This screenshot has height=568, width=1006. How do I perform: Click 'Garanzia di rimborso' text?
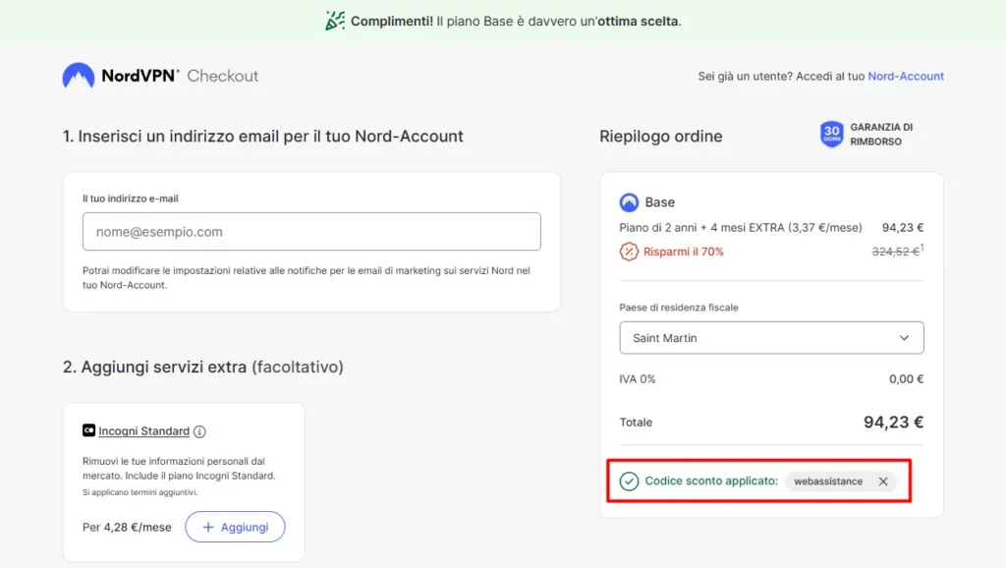[881, 134]
